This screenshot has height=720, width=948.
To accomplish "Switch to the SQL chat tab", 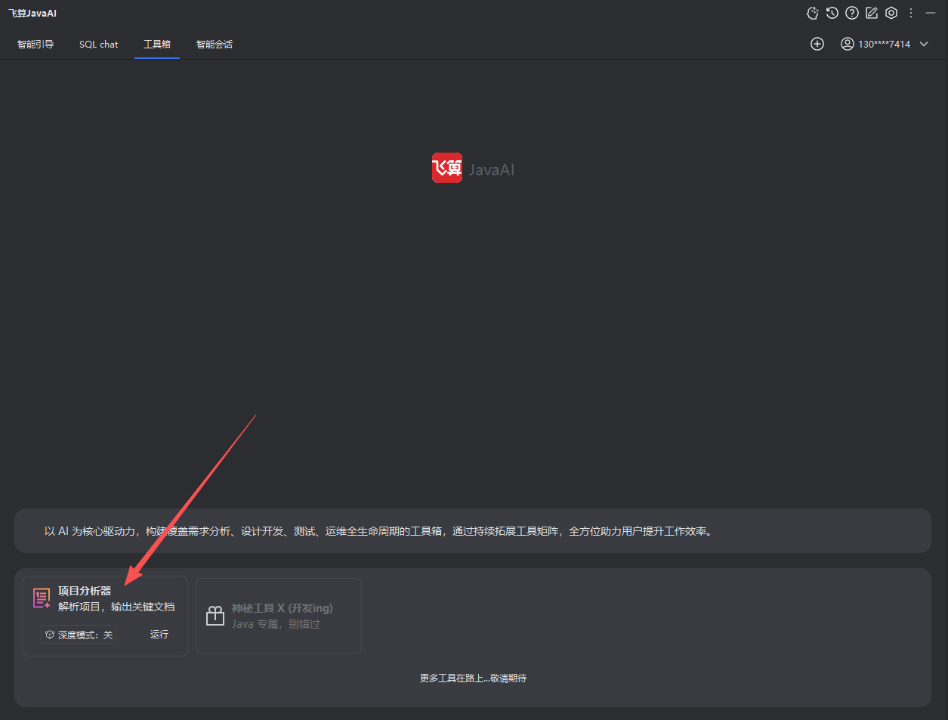I will pyautogui.click(x=99, y=45).
